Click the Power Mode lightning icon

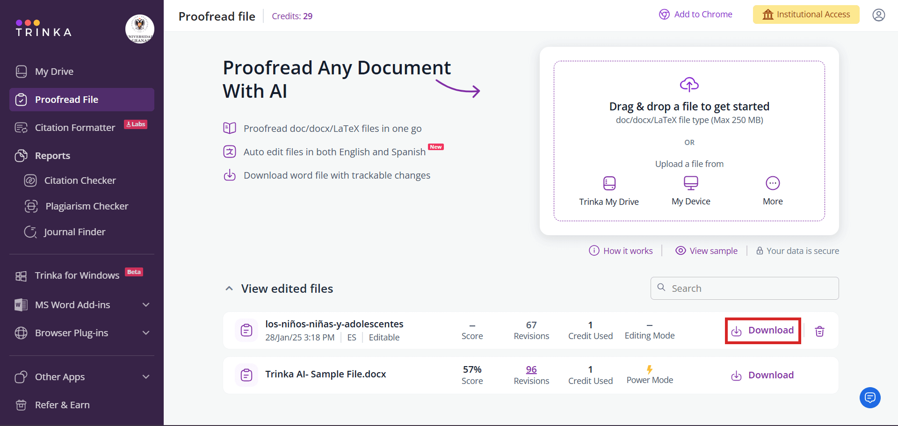[650, 369]
